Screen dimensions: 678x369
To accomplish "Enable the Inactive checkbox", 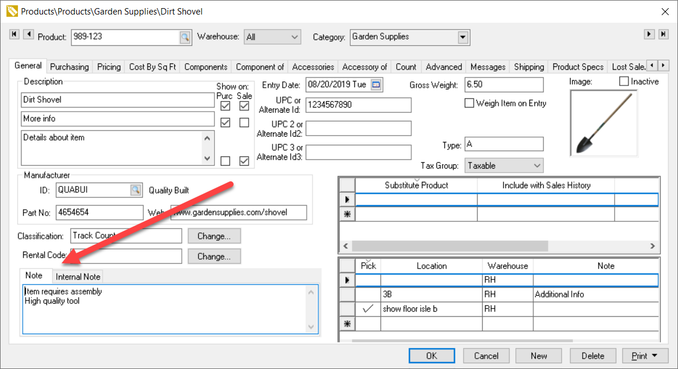I will (x=625, y=81).
